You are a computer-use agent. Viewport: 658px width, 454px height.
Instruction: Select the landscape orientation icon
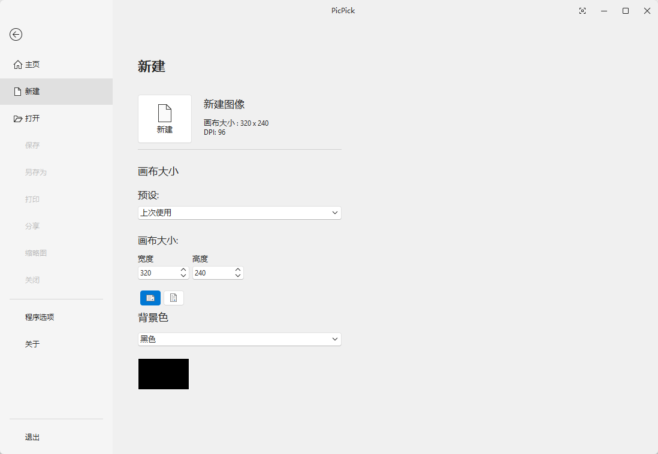[150, 298]
